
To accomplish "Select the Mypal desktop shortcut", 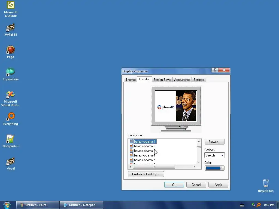I will (x=11, y=164).
